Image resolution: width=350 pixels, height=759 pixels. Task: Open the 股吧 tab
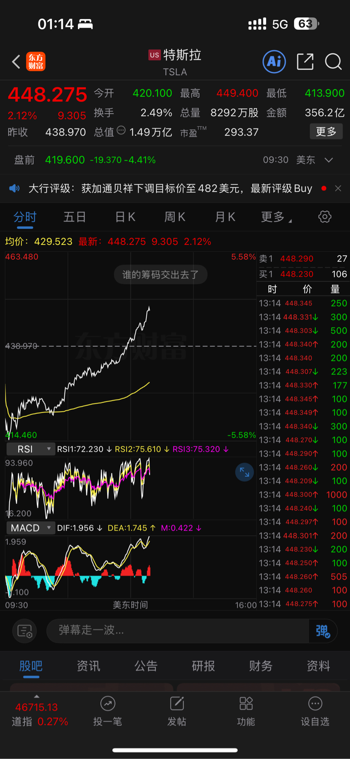pos(31,666)
